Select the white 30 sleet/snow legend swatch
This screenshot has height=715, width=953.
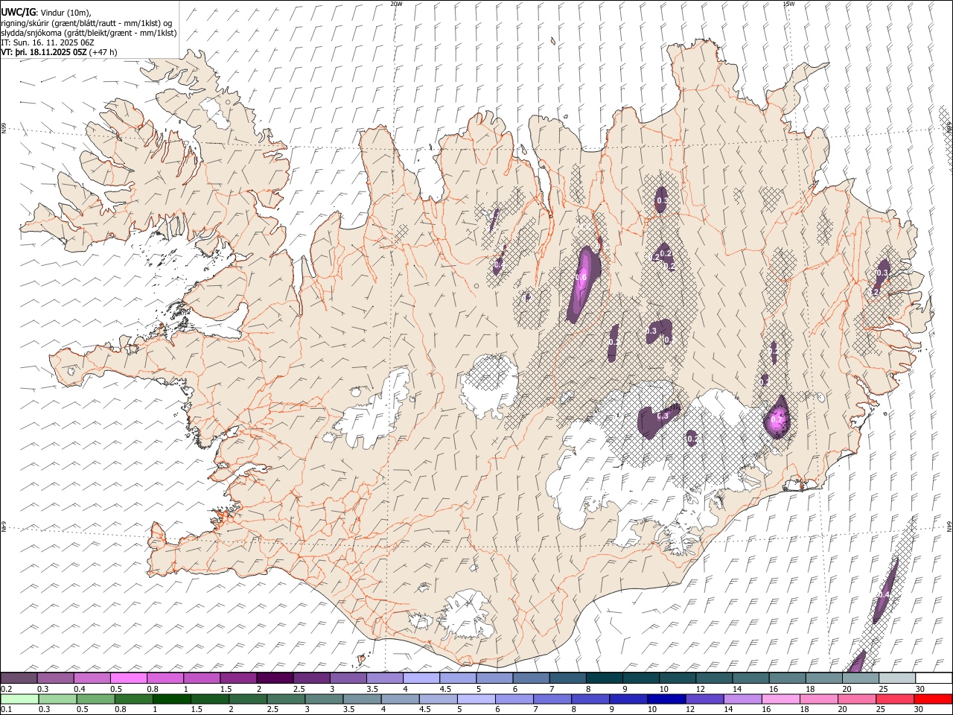[933, 678]
